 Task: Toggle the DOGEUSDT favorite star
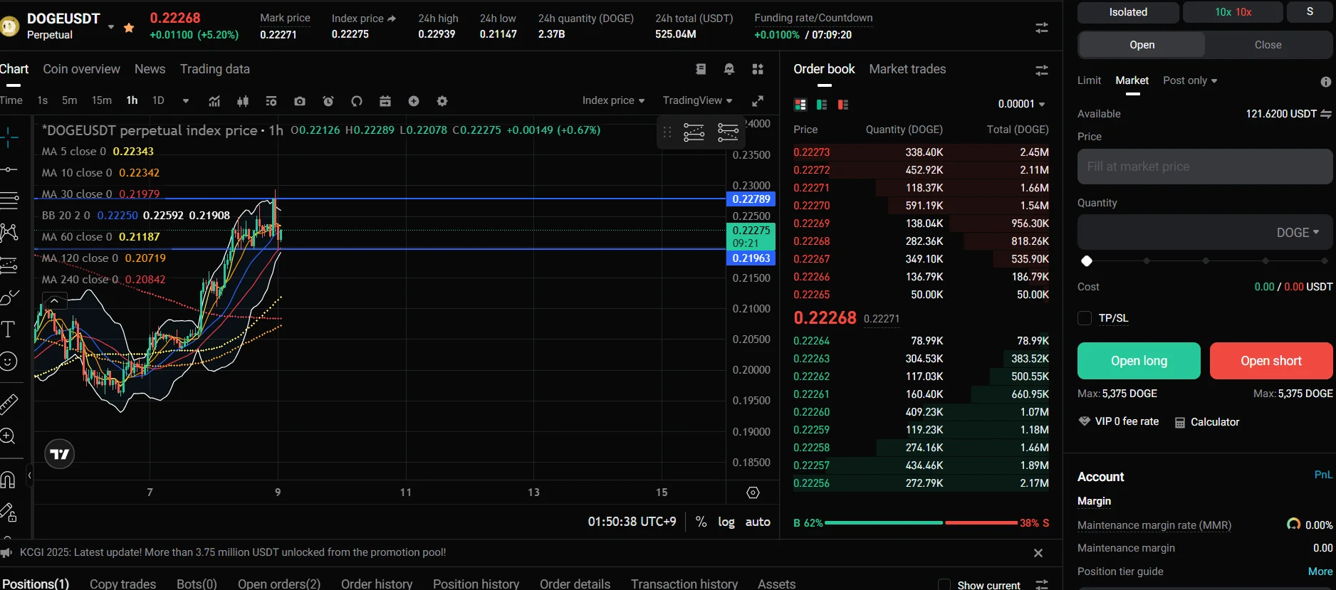pyautogui.click(x=129, y=28)
